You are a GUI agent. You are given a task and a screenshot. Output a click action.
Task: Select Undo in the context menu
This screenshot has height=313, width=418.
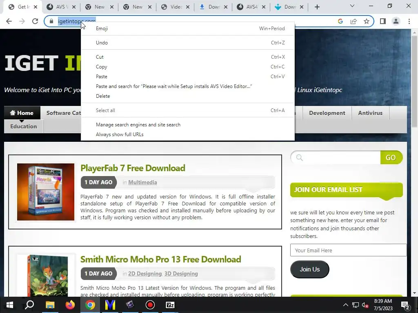188,42
